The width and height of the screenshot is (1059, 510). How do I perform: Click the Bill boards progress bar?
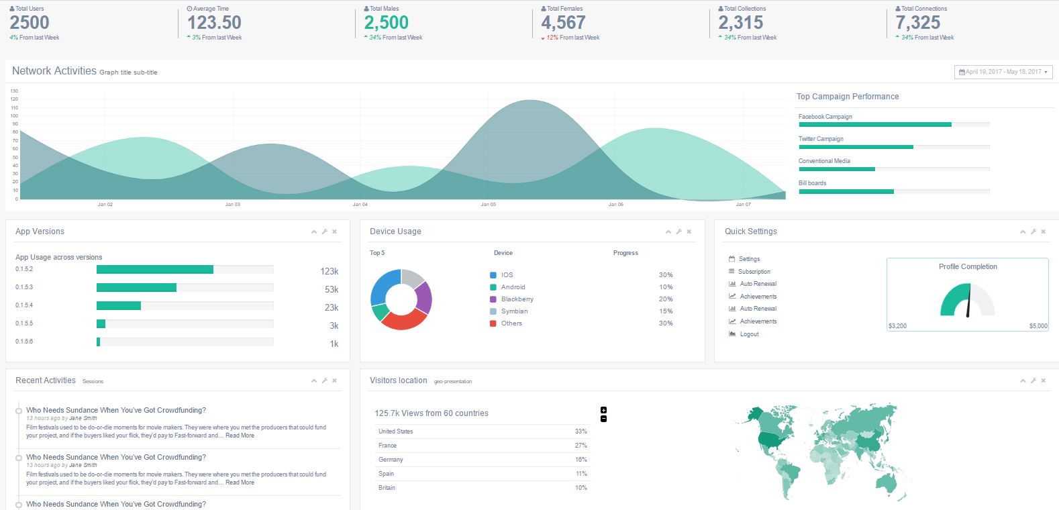point(894,191)
